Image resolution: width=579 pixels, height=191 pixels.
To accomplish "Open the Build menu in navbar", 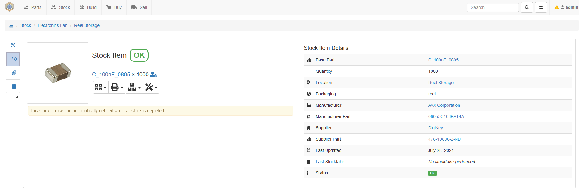I will coord(88,7).
